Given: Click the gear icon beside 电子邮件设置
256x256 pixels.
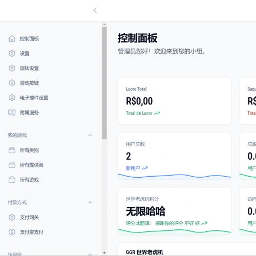Looking at the screenshot, I should pyautogui.click(x=12, y=98).
